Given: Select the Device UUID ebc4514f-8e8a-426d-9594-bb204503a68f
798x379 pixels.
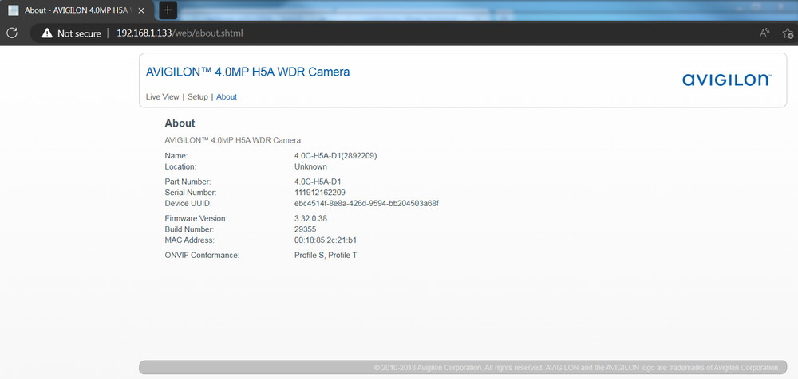Looking at the screenshot, I should (x=366, y=203).
